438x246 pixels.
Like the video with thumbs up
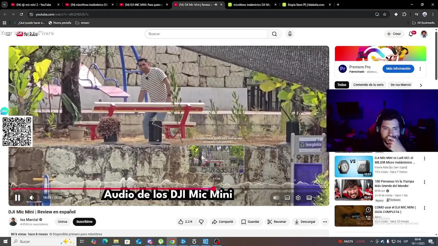click(x=185, y=222)
